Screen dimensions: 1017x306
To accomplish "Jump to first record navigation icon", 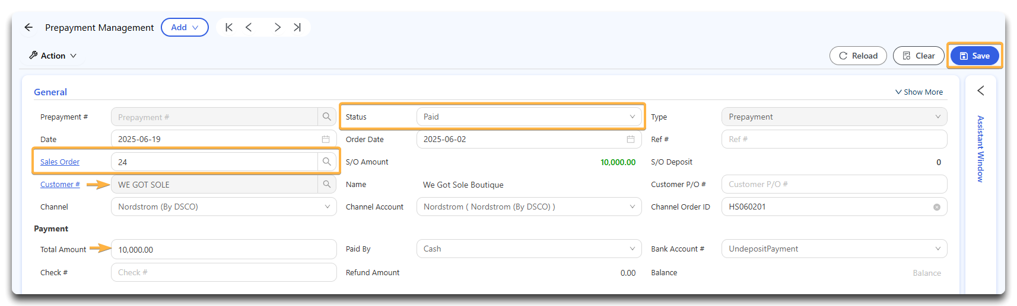I will (x=229, y=27).
